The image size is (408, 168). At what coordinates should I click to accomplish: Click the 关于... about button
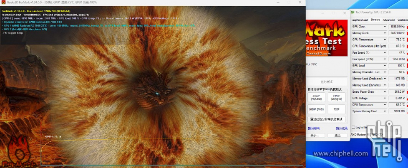[x=316, y=135]
